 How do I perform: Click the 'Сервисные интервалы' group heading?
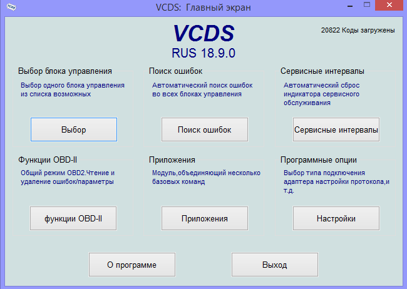(x=322, y=71)
